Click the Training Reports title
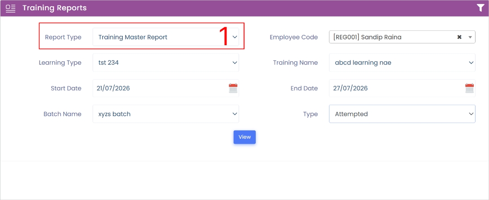Screen dimensions: 489x200 coord(54,8)
